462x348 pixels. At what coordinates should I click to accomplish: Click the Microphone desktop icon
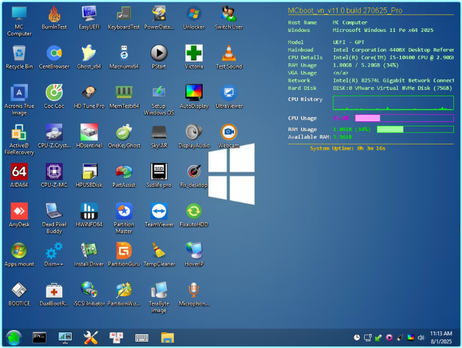(193, 295)
